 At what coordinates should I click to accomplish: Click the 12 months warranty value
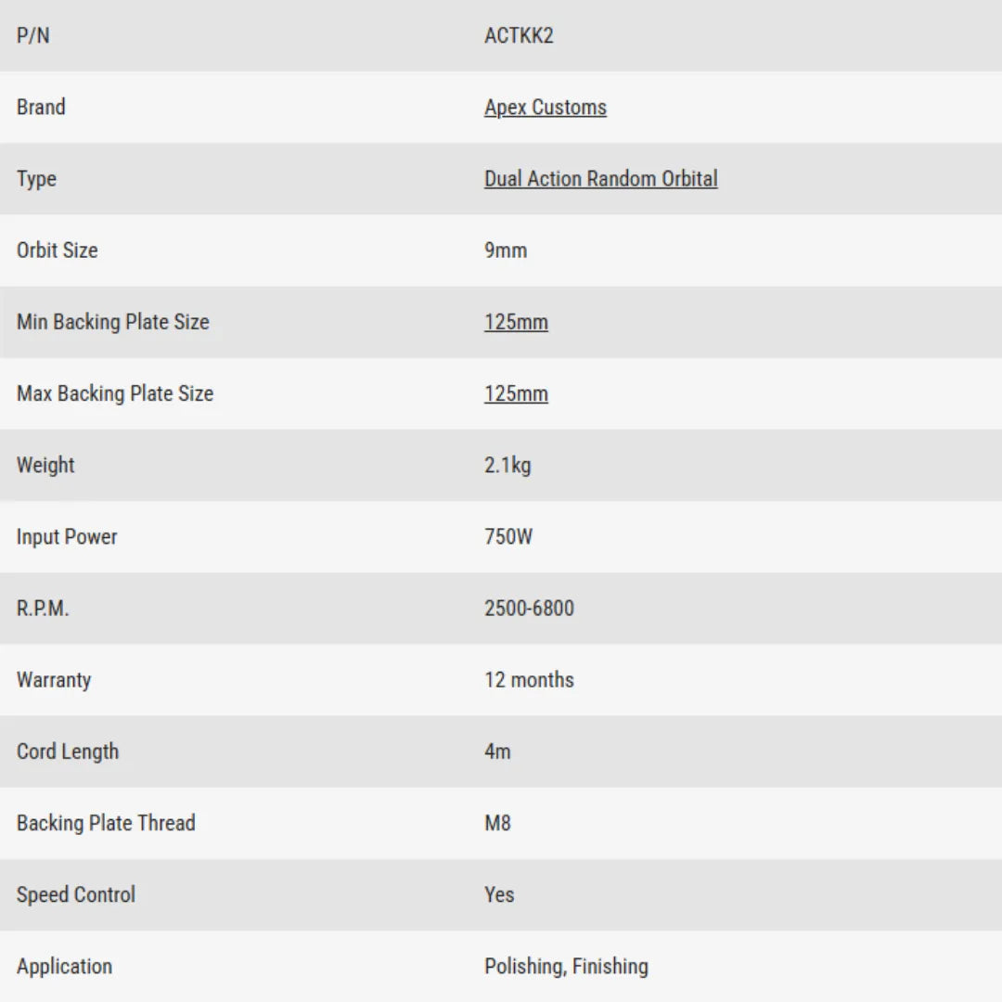click(x=529, y=680)
